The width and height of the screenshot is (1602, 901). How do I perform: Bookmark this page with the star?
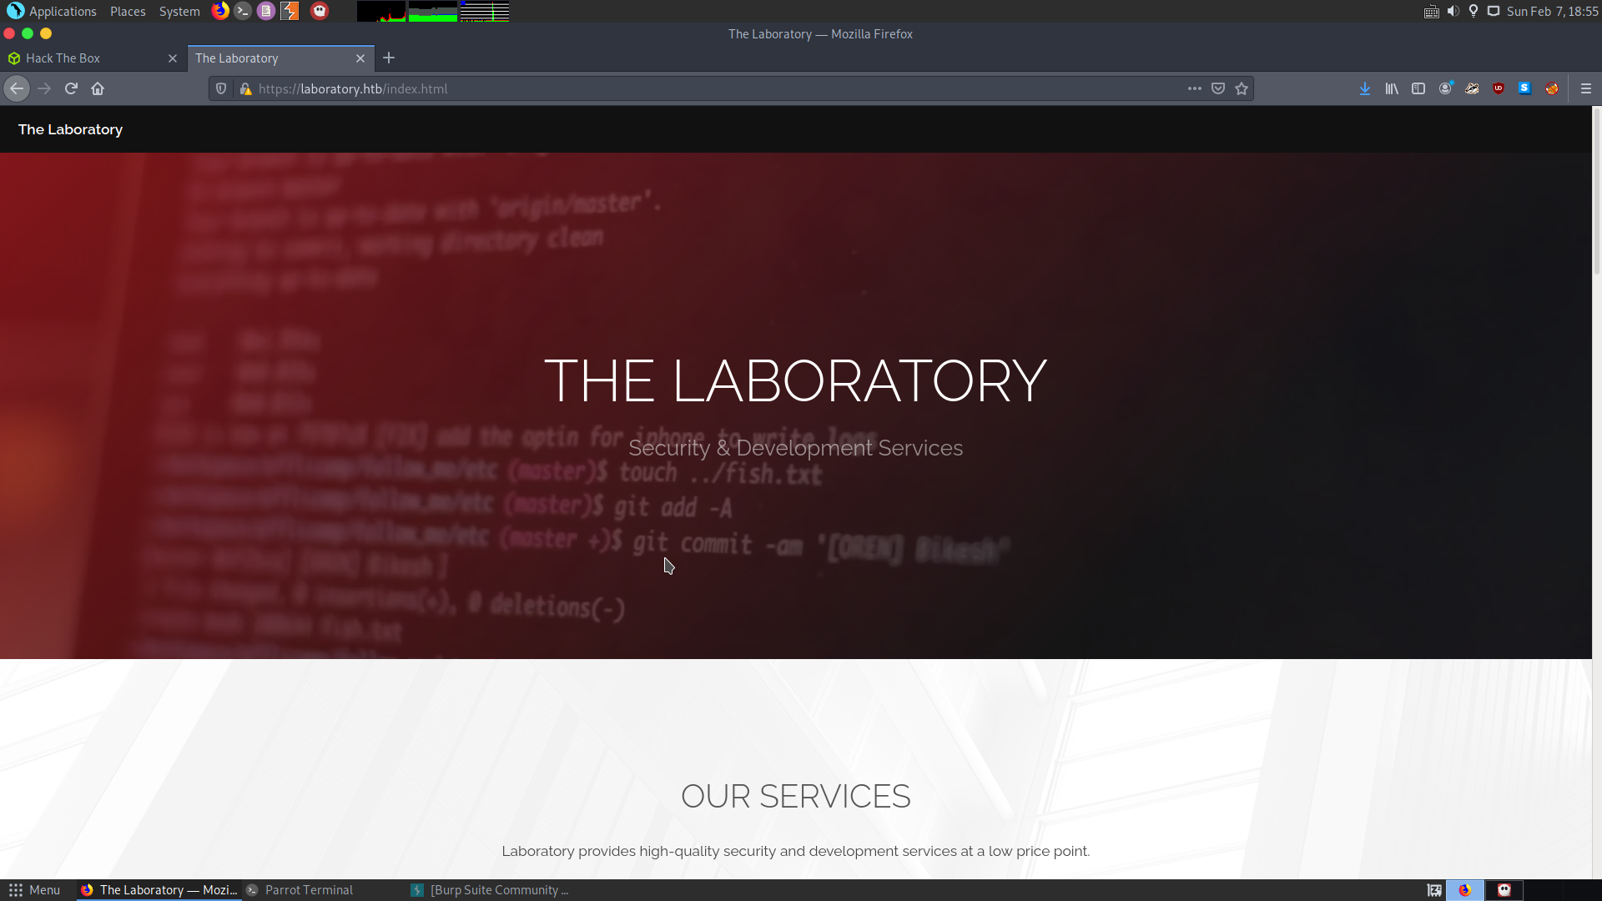pyautogui.click(x=1242, y=88)
